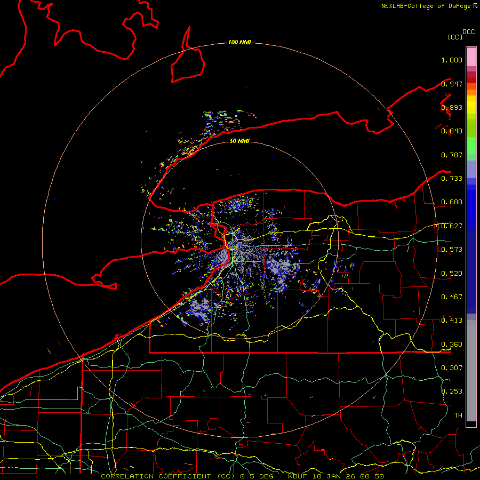The image size is (480, 480).
Task: Click the 0.360 scale value
Action: click(x=452, y=345)
